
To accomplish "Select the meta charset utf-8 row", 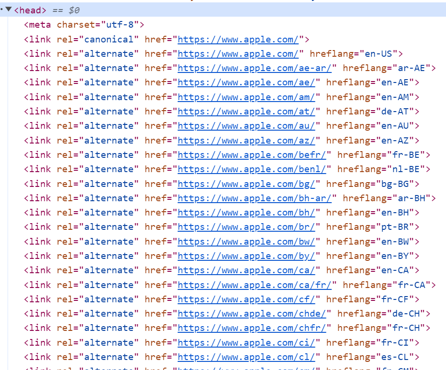I will pos(84,25).
